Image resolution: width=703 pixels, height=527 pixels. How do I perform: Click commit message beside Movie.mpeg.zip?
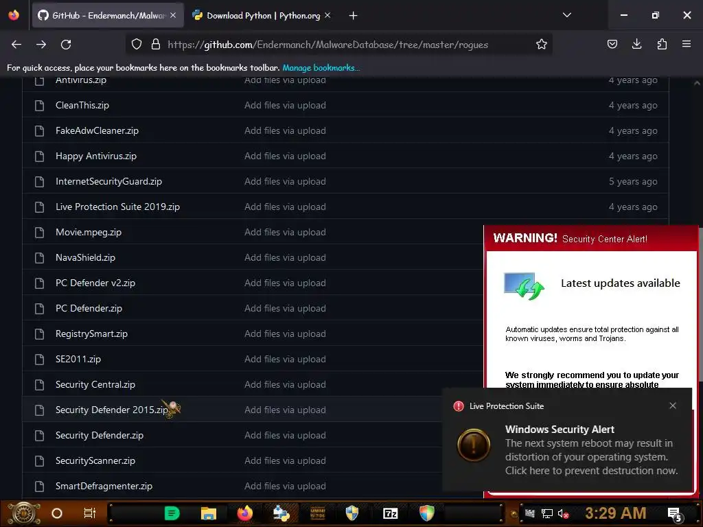(285, 232)
